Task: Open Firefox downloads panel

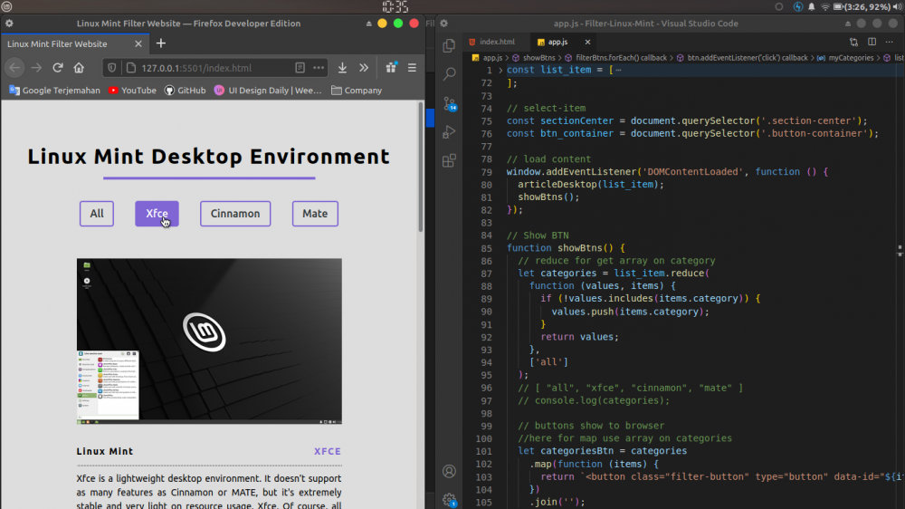Action: 342,68
